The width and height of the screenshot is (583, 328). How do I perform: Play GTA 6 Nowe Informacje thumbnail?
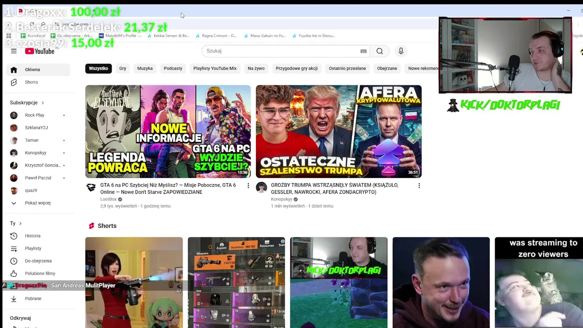168,132
